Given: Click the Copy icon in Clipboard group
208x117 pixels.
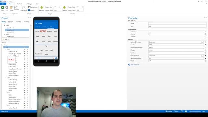Looking at the screenshot, I should [x=15, y=9].
